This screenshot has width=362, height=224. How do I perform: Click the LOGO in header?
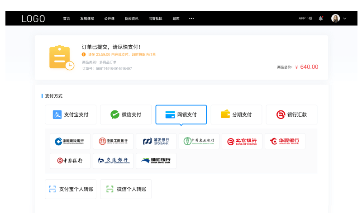[33, 19]
